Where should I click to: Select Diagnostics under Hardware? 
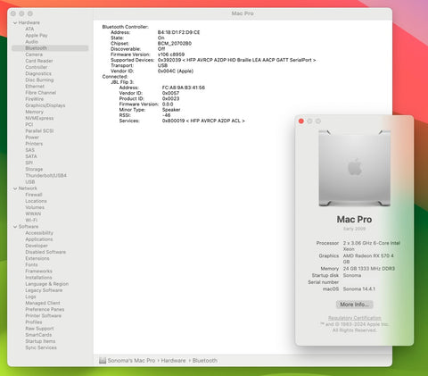tap(38, 73)
